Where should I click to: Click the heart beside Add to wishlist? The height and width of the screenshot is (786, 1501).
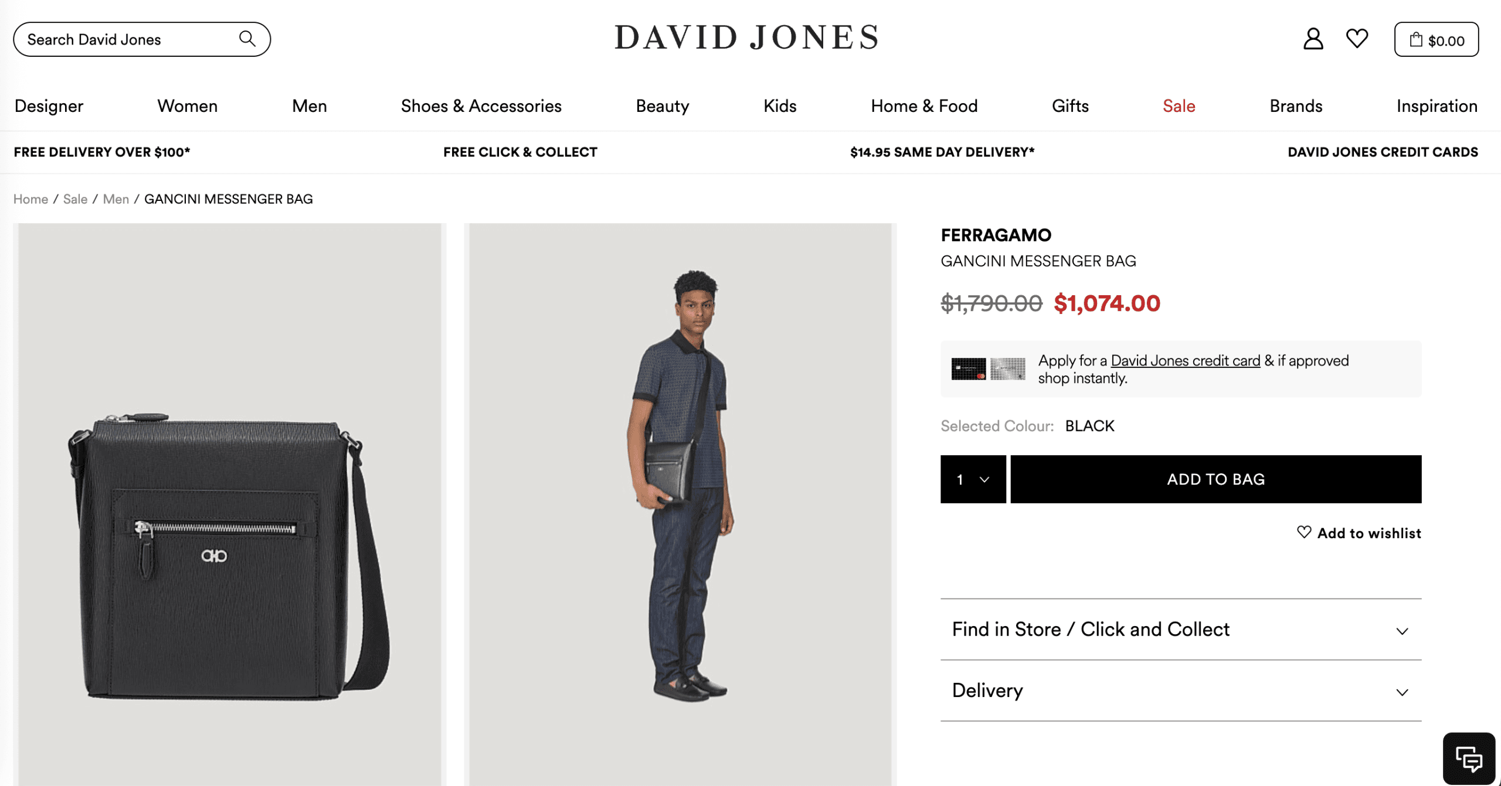pyautogui.click(x=1304, y=532)
